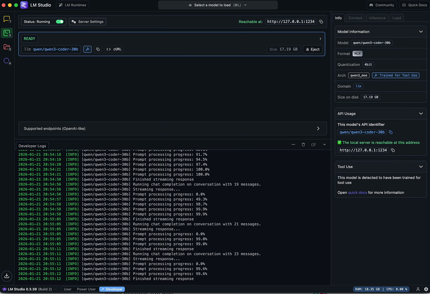Image resolution: width=430 pixels, height=294 pixels.
Task: Click the LM Studio 0.3.39 version label
Action: tap(22, 289)
